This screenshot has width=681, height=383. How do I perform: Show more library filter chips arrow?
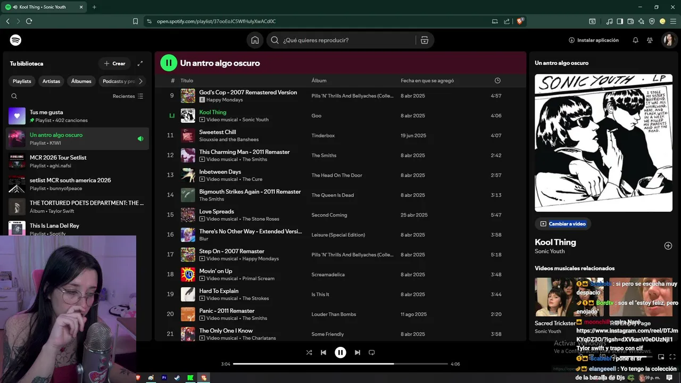click(x=140, y=81)
